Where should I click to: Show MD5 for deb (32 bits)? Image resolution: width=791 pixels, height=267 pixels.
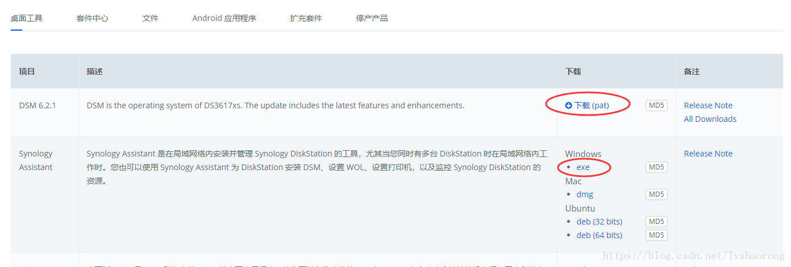[x=656, y=222]
